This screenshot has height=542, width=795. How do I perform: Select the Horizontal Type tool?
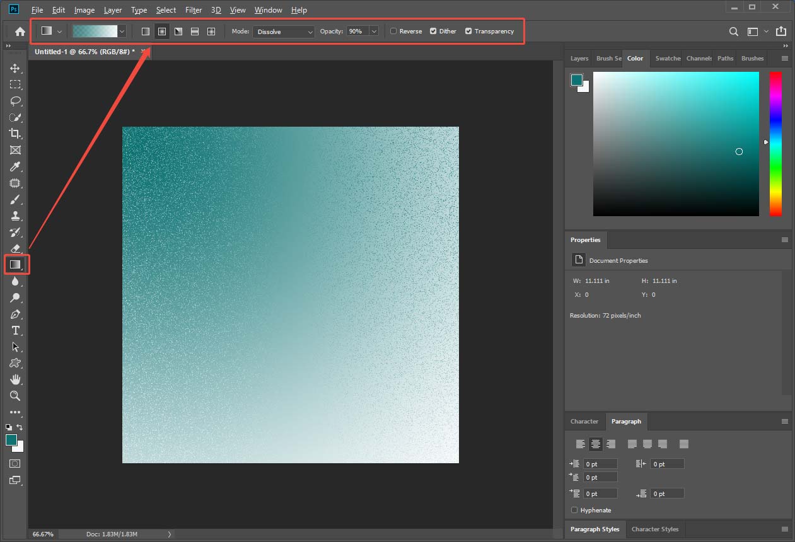pyautogui.click(x=15, y=330)
